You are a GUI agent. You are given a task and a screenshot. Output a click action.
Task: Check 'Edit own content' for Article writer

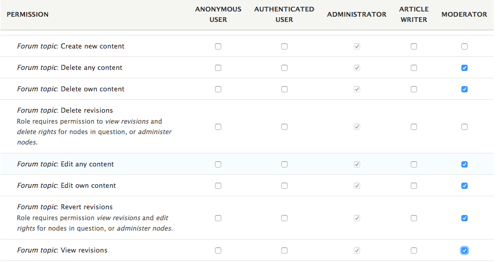(414, 186)
